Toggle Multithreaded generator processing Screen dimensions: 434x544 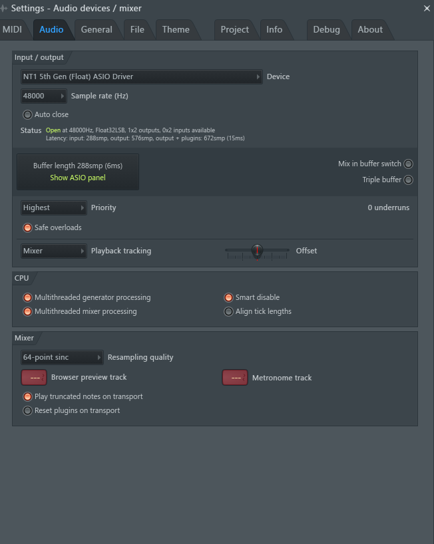click(x=27, y=297)
